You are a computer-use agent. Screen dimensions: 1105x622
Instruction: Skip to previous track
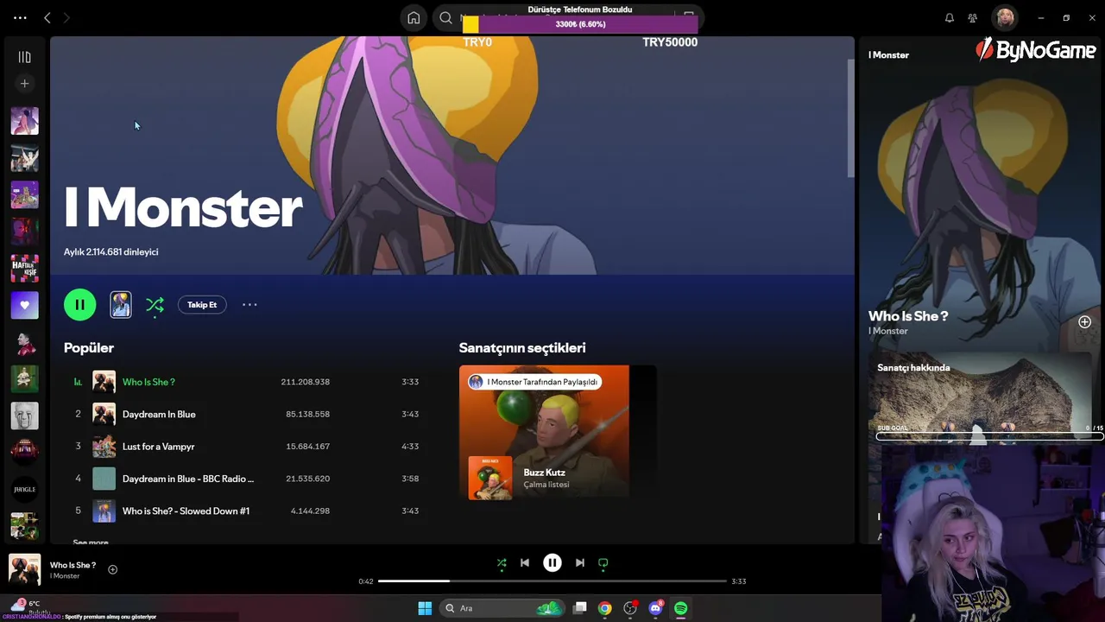(525, 562)
